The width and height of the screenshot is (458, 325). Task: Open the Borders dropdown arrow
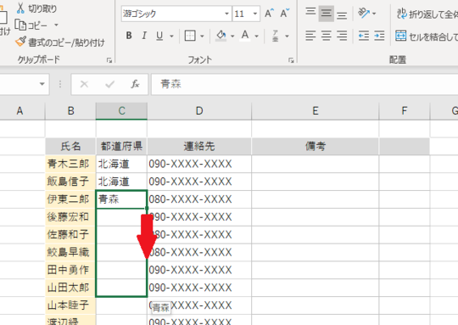click(x=202, y=36)
